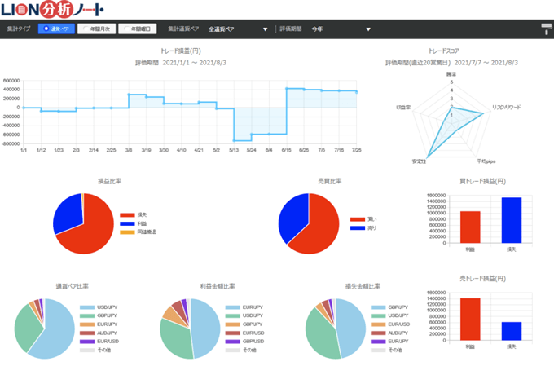The height and width of the screenshot is (375, 554).
Task: Toggle EUR/USD legend in 通貨ペア比率 chart
Action: pos(99,342)
